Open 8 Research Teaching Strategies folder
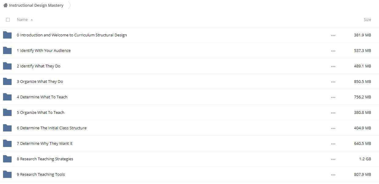Image resolution: width=379 pixels, height=184 pixels. pos(45,159)
